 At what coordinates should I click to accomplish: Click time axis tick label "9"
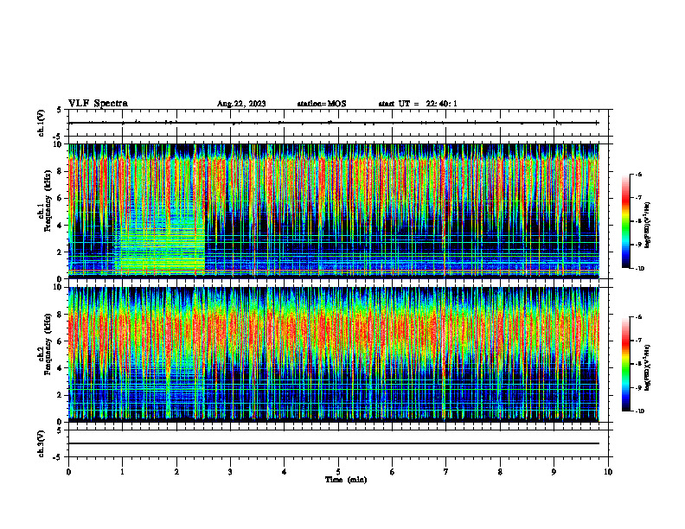click(x=554, y=472)
